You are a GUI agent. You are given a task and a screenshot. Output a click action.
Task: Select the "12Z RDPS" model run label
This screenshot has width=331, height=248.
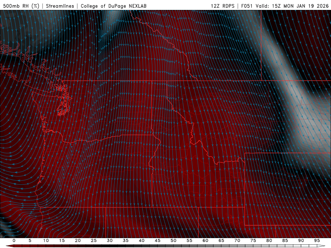click(223, 6)
